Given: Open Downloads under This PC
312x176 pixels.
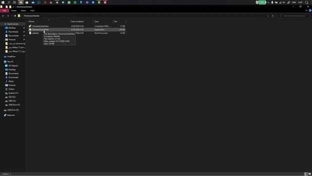Looking at the screenshot, I should [13, 77].
